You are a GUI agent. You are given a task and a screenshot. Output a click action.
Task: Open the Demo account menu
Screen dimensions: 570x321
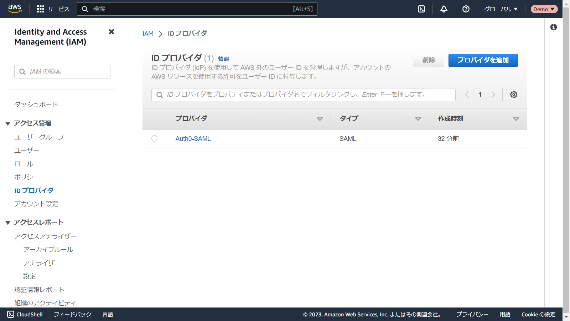pyautogui.click(x=544, y=9)
